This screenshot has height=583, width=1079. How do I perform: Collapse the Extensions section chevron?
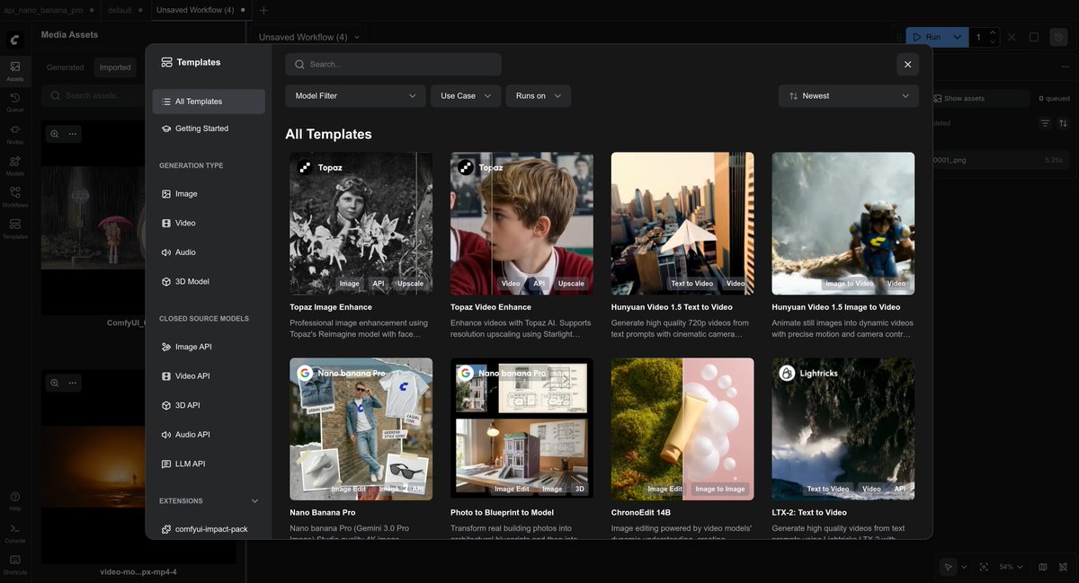pyautogui.click(x=254, y=501)
